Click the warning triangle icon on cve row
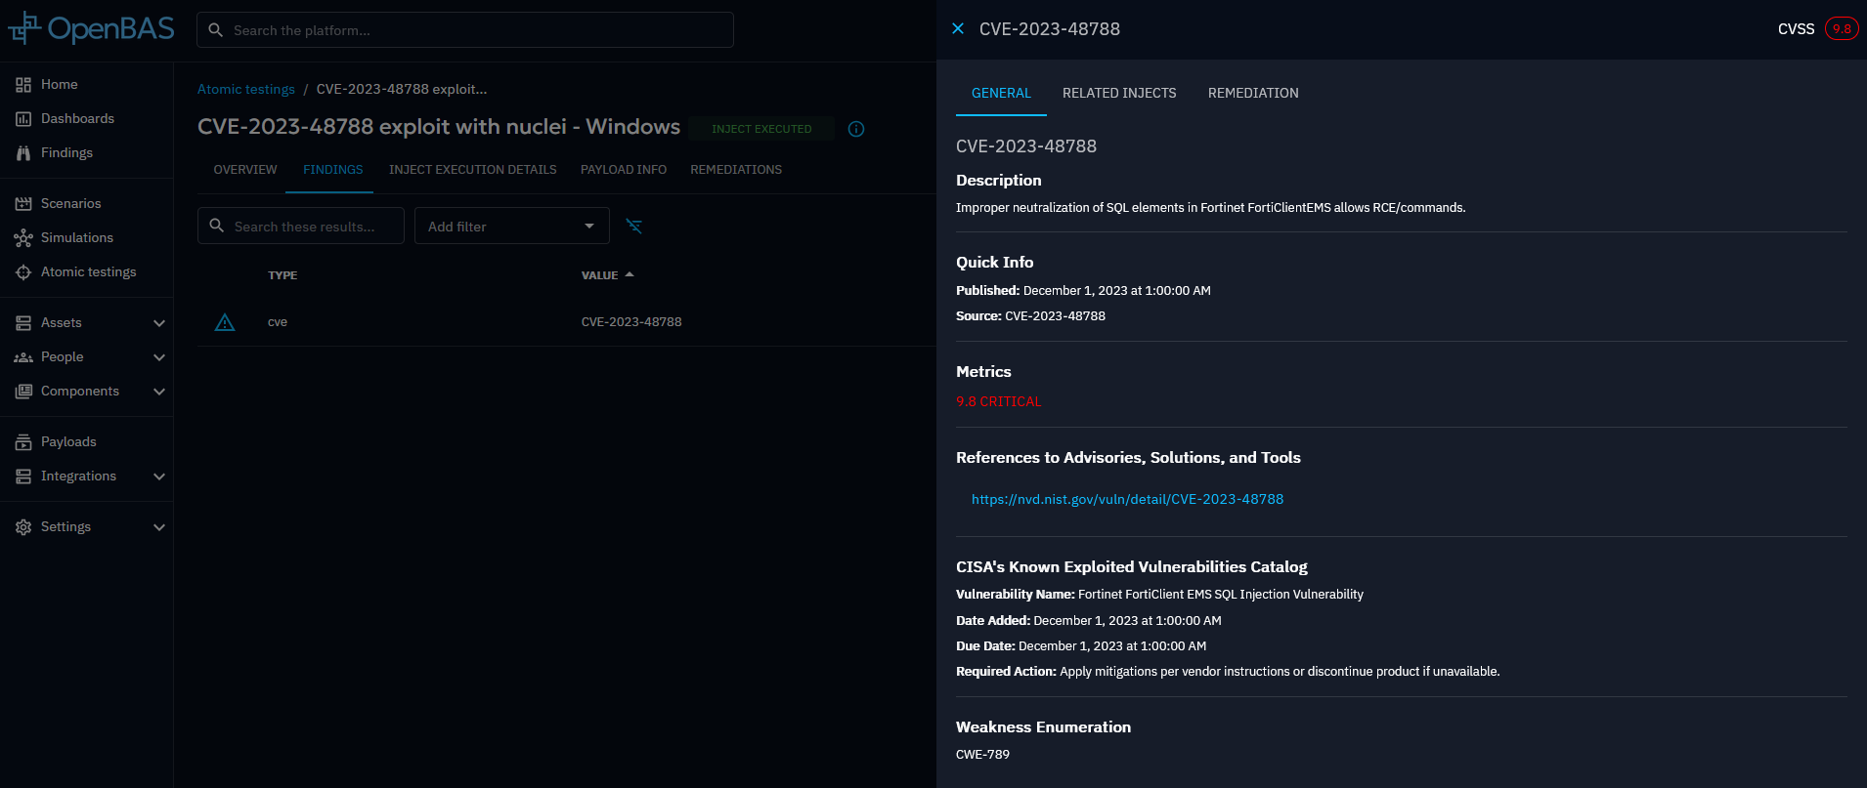 pyautogui.click(x=225, y=322)
